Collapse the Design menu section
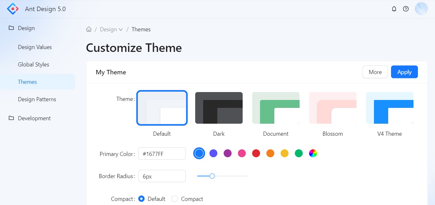435x205 pixels. [x=26, y=28]
